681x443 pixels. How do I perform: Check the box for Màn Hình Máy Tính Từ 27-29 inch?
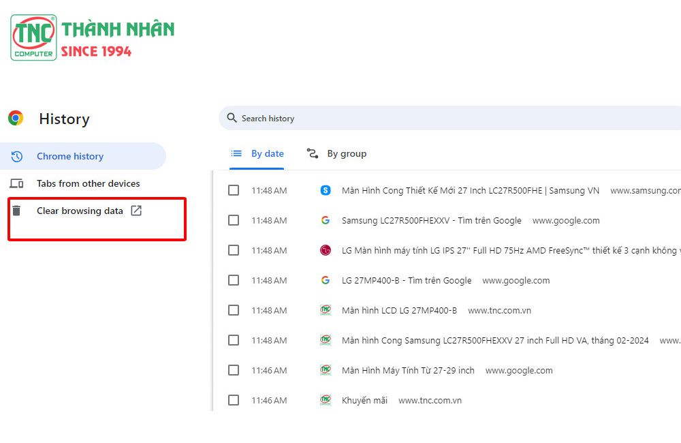[x=234, y=370]
